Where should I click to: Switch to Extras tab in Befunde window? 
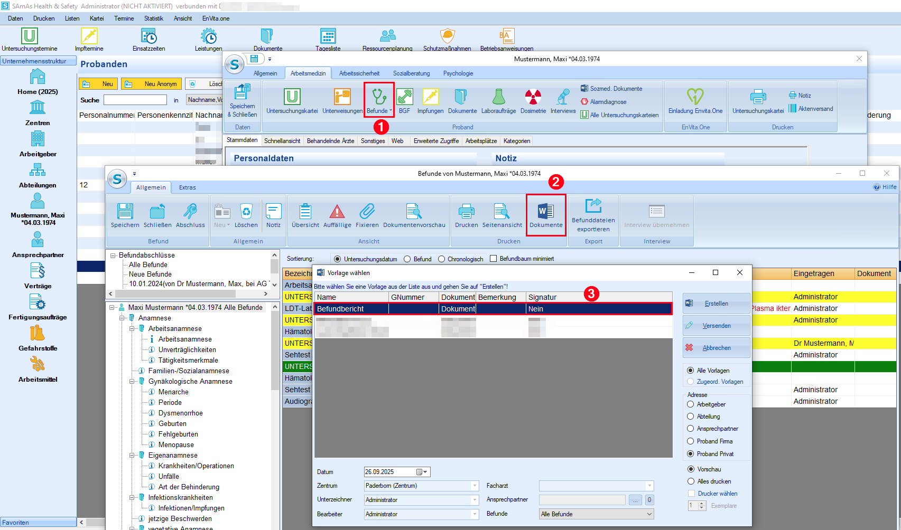coord(187,187)
